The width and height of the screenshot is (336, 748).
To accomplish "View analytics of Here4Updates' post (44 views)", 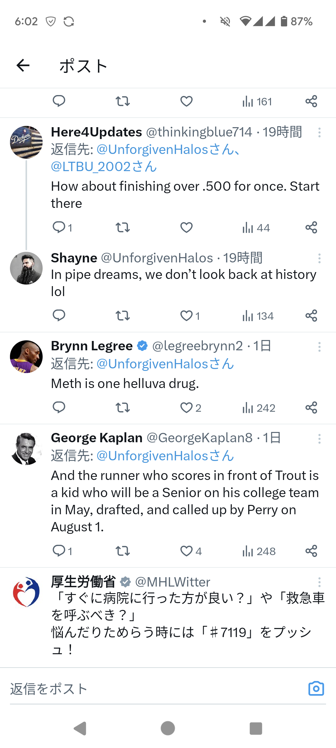I will coord(256,228).
